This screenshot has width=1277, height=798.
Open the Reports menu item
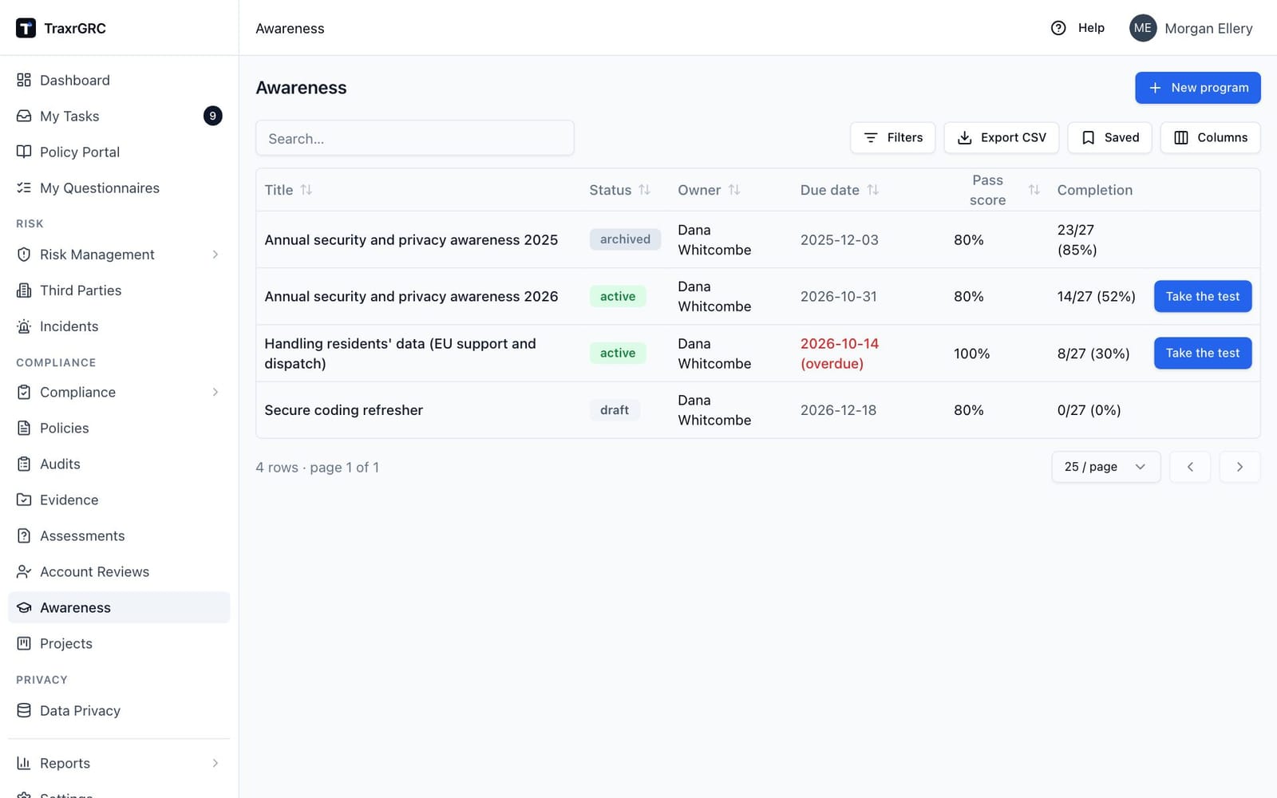pyautogui.click(x=119, y=763)
